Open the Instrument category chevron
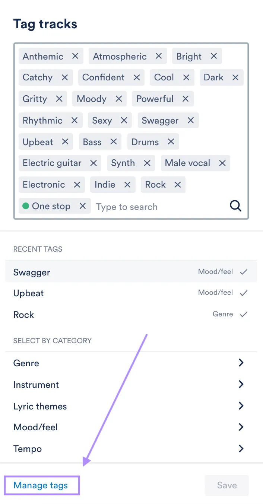263x504 pixels. point(241,385)
